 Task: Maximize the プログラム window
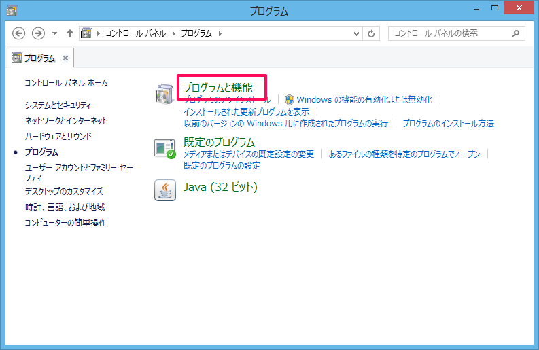pos(495,8)
